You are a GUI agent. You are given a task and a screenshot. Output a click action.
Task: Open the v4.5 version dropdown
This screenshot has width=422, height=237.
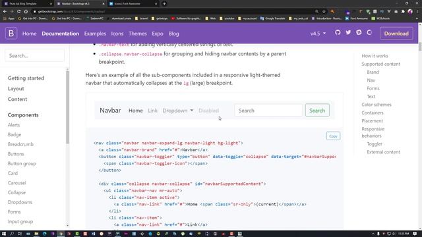[x=318, y=34]
